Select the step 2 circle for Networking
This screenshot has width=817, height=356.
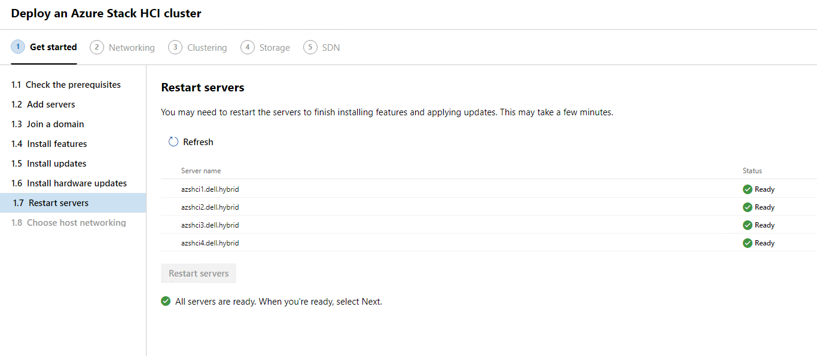point(97,47)
